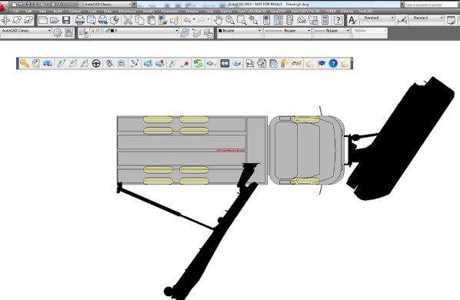Click the Plot printer icon
This screenshot has width=460, height=300.
point(79,20)
